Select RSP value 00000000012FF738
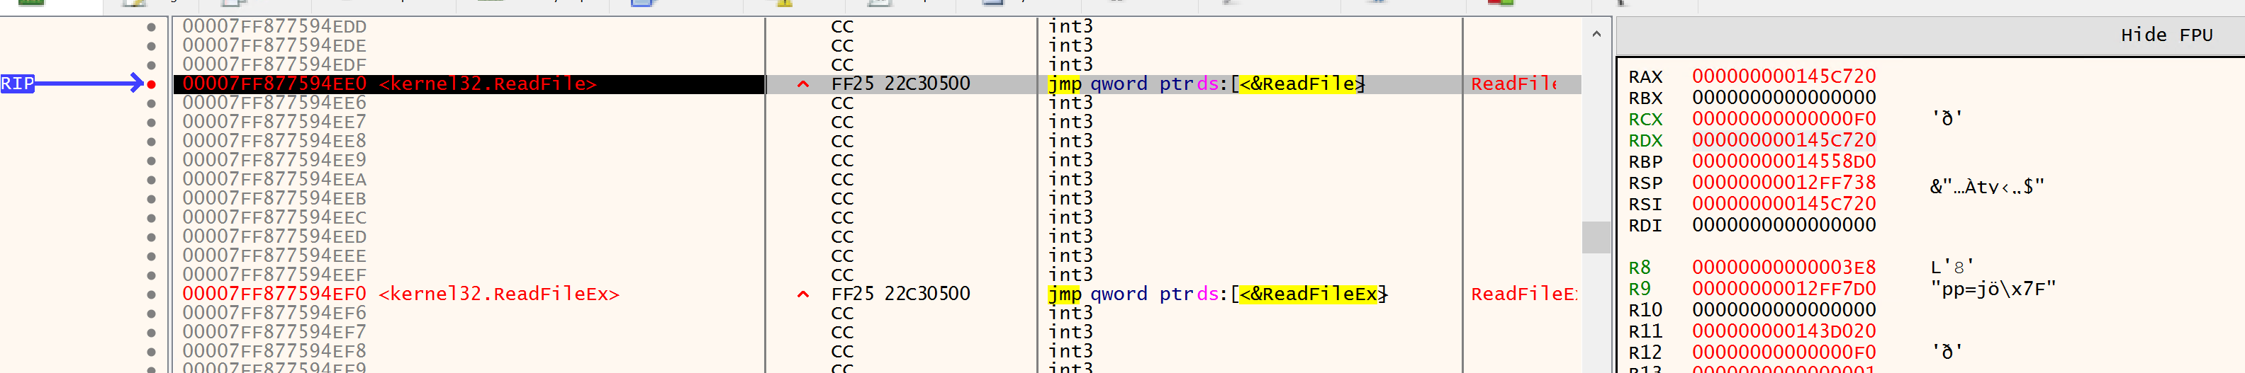2245x373 pixels. point(1784,183)
